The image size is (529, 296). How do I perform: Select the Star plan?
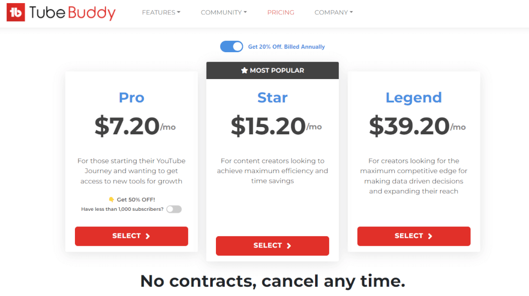coord(272,246)
